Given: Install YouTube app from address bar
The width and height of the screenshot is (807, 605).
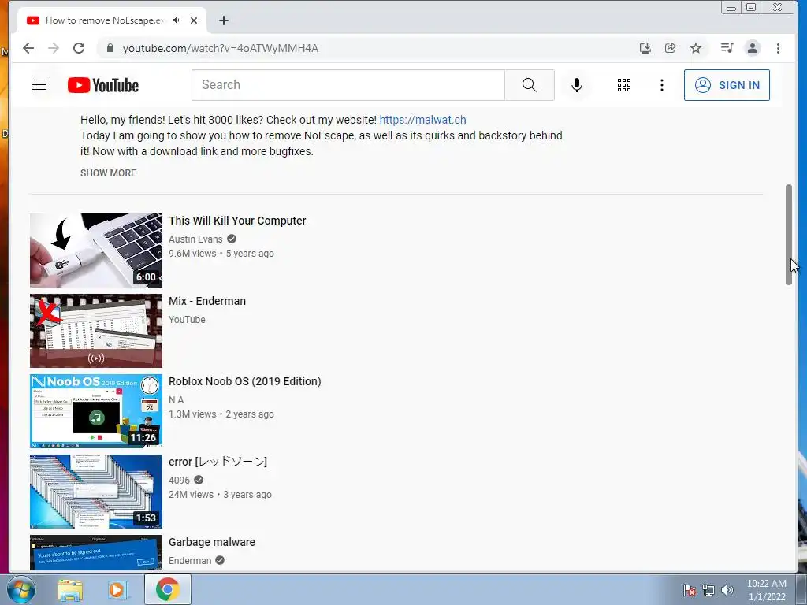Looking at the screenshot, I should [645, 48].
